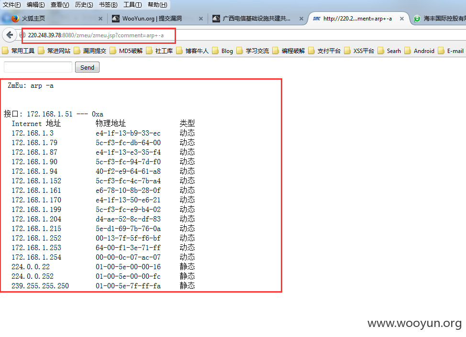Click the 物理地址 column header
Screen dimensions: 466x337
[111, 123]
